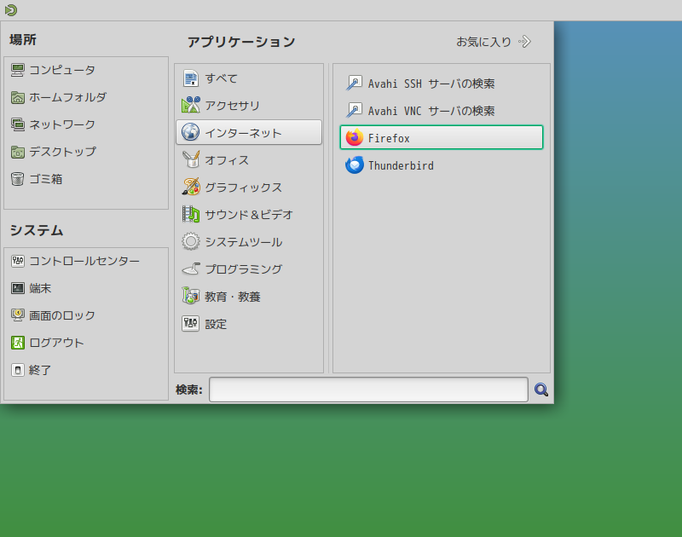Select the すべて category icon
The height and width of the screenshot is (537, 682).
[x=190, y=78]
